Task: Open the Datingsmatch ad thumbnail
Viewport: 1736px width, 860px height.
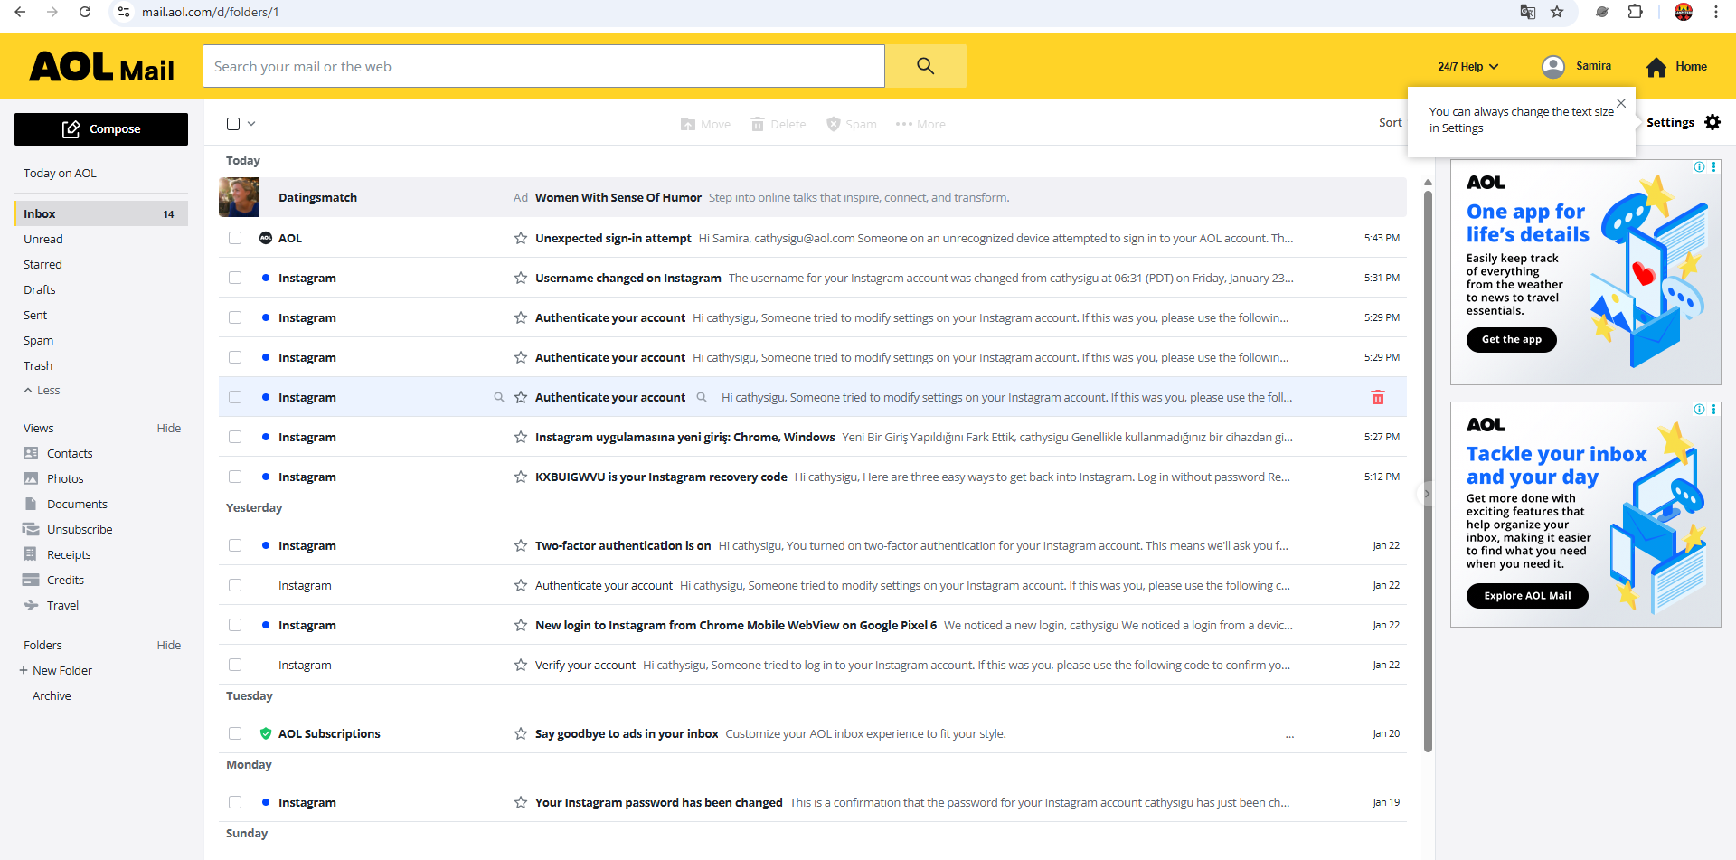Action: coord(239,197)
